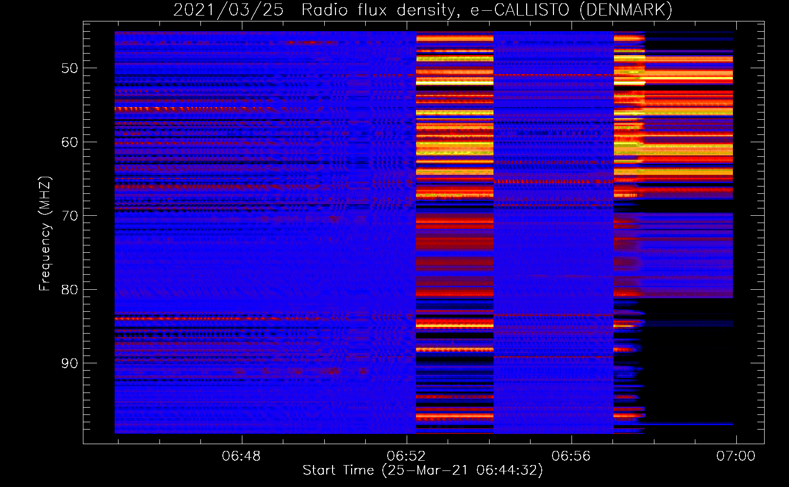Image resolution: width=789 pixels, height=487 pixels.
Task: Click the 50 frequency tick label
Action: [70, 68]
